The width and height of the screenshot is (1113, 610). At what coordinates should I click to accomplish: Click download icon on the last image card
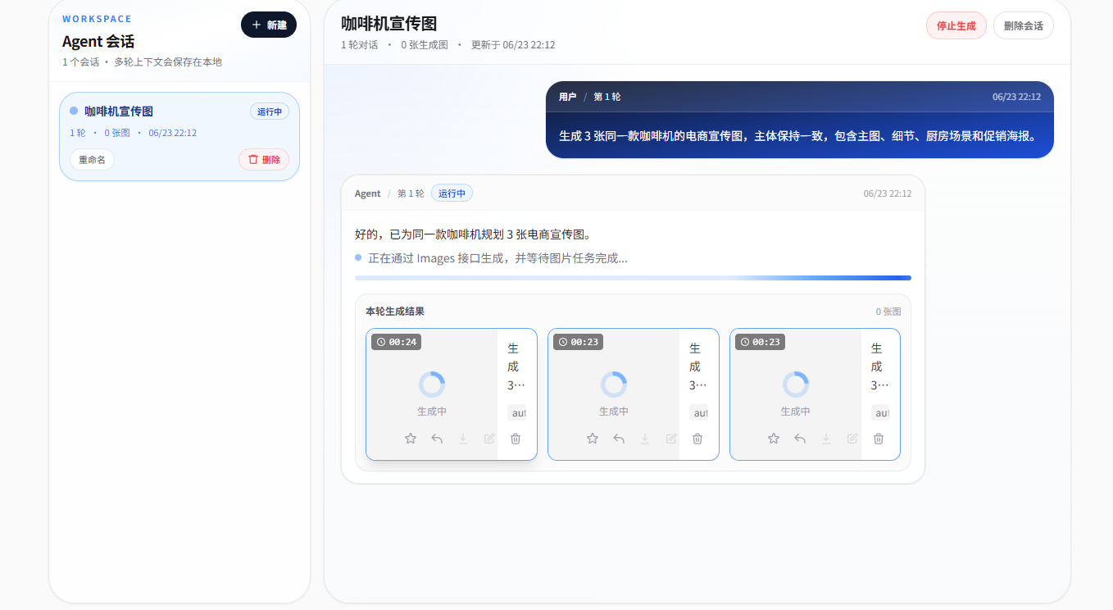click(826, 439)
